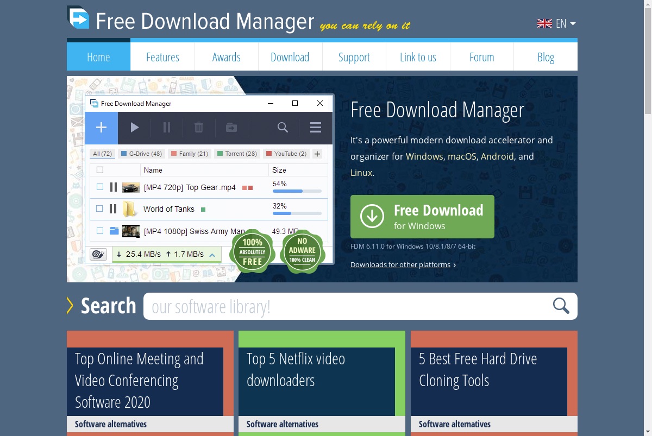Image resolution: width=652 pixels, height=436 pixels.
Task: Check the Swiss Army Man row checkbox
Action: [100, 231]
